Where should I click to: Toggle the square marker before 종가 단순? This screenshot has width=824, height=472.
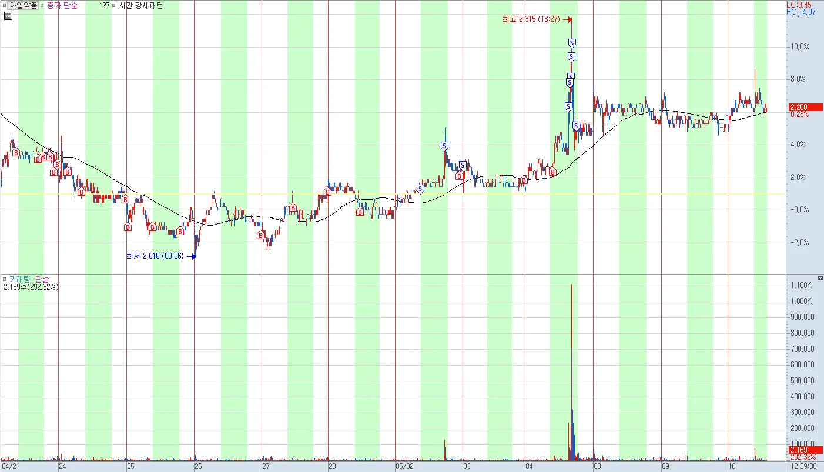tap(42, 5)
